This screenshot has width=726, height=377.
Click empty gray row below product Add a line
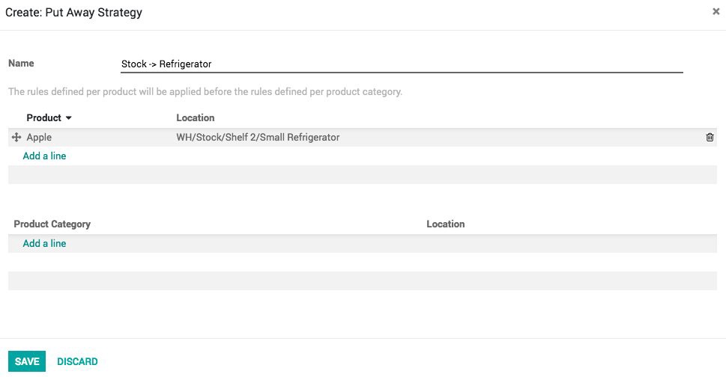[x=362, y=175]
